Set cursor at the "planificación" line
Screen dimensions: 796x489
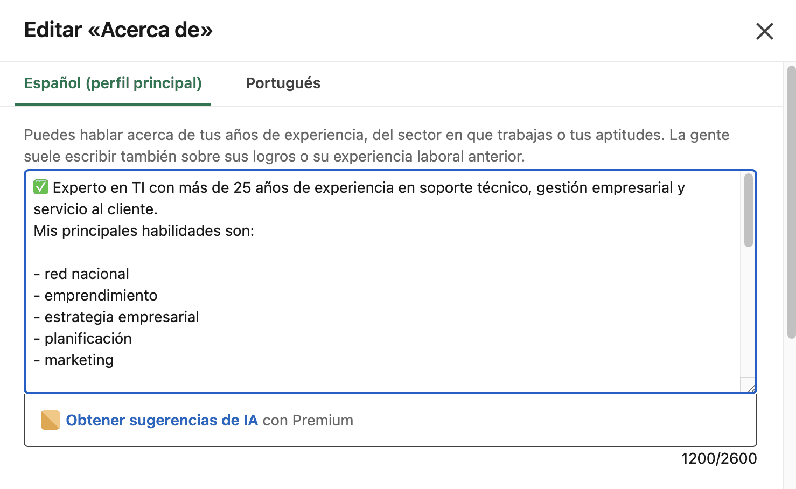(x=88, y=339)
